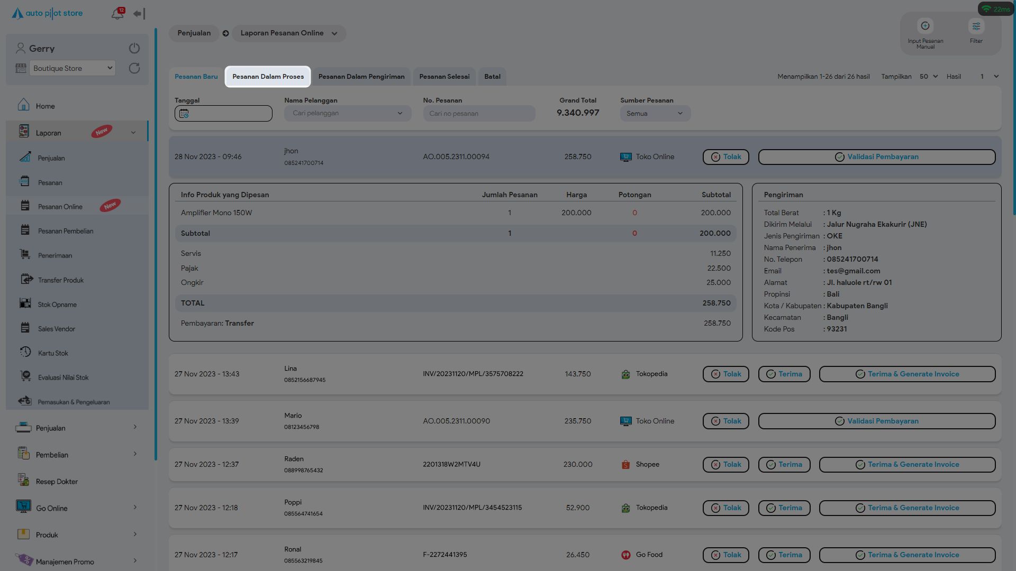Click Tolak on Lina's Tokopedia order
This screenshot has width=1016, height=571.
coord(725,374)
